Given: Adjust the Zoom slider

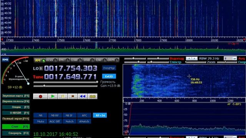Looking at the screenshot, I should click(196, 62).
